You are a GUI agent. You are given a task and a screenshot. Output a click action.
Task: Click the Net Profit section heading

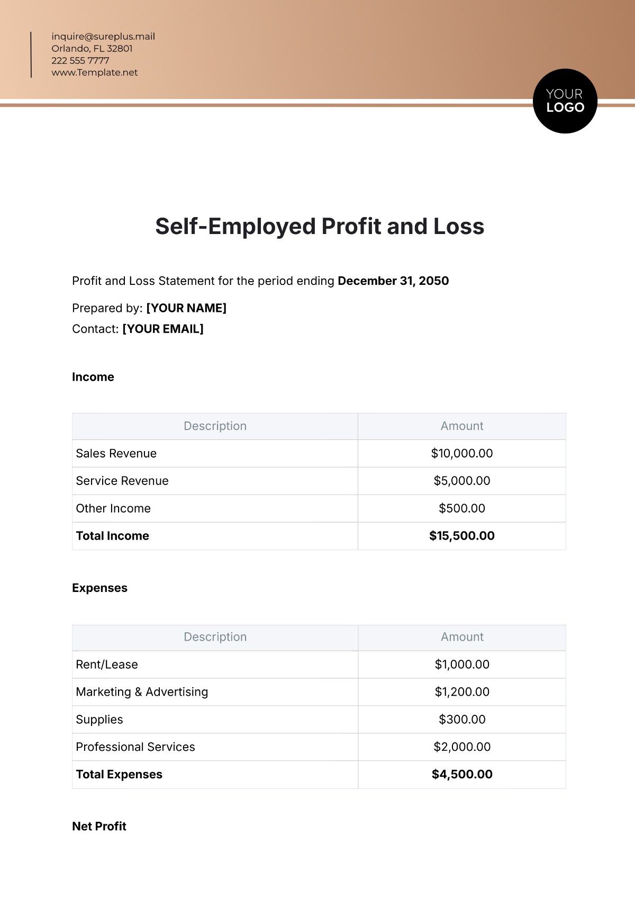pyautogui.click(x=99, y=827)
